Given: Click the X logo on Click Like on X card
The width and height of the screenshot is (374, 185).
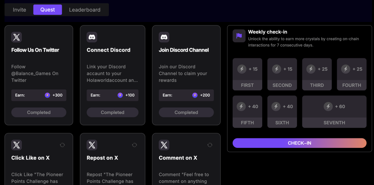Looking at the screenshot, I should [16, 145].
